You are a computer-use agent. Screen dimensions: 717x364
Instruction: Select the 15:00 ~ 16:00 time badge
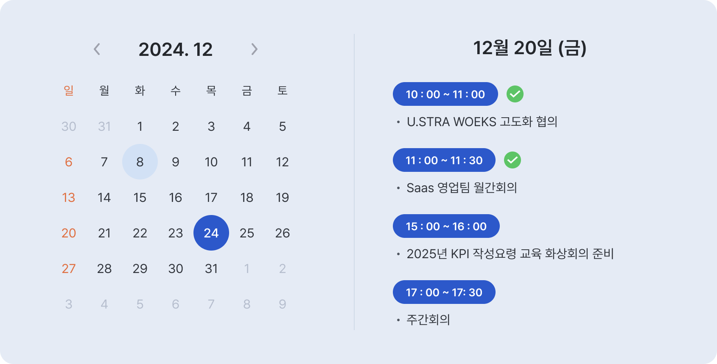pyautogui.click(x=446, y=226)
